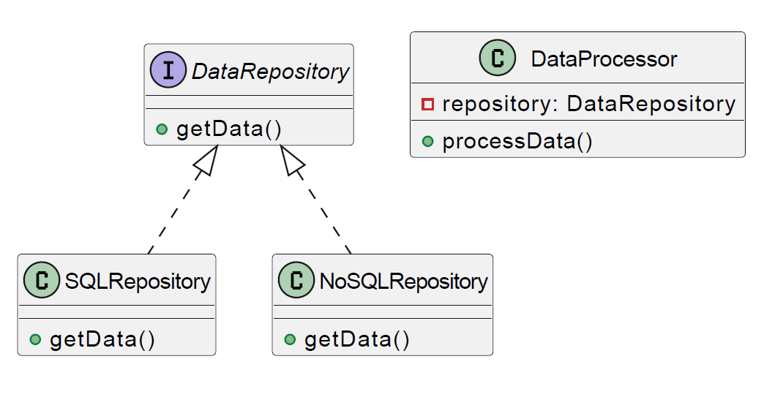
Task: Click the public marker beside processData()
Action: (428, 141)
